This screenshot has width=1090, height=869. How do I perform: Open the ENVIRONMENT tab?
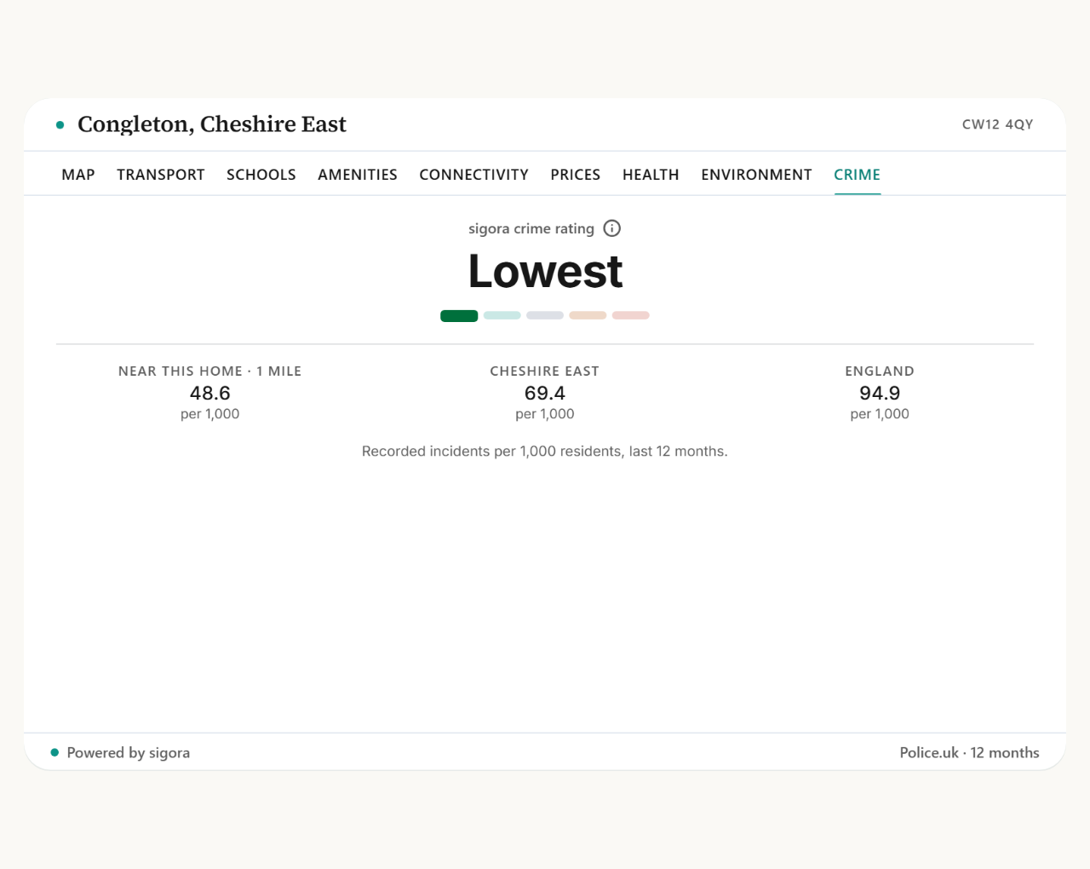[757, 175]
